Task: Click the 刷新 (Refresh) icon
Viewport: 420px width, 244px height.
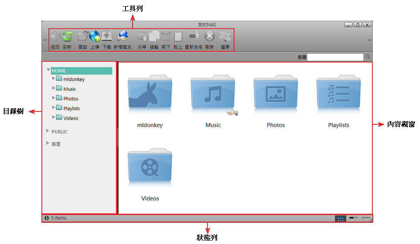Action: (x=67, y=36)
